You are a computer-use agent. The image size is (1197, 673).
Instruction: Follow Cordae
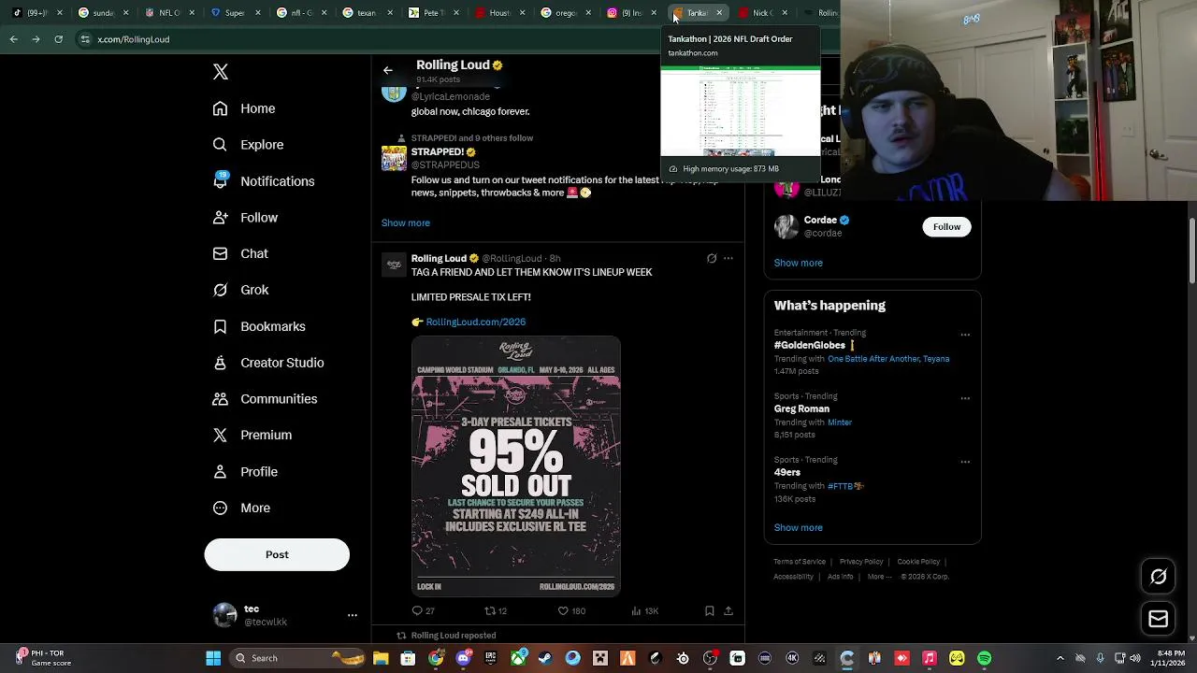946,226
